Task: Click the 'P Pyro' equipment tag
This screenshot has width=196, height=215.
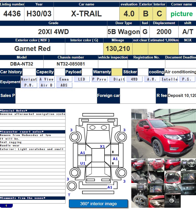Action: (x=99, y=79)
